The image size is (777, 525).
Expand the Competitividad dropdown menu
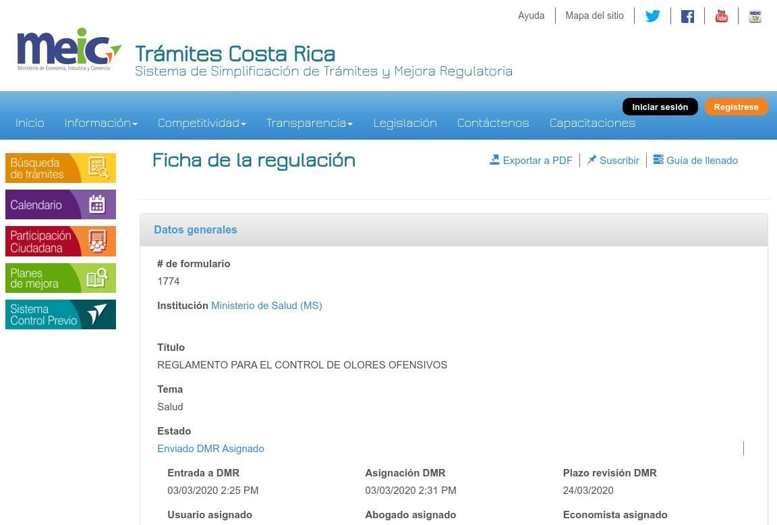click(x=202, y=123)
